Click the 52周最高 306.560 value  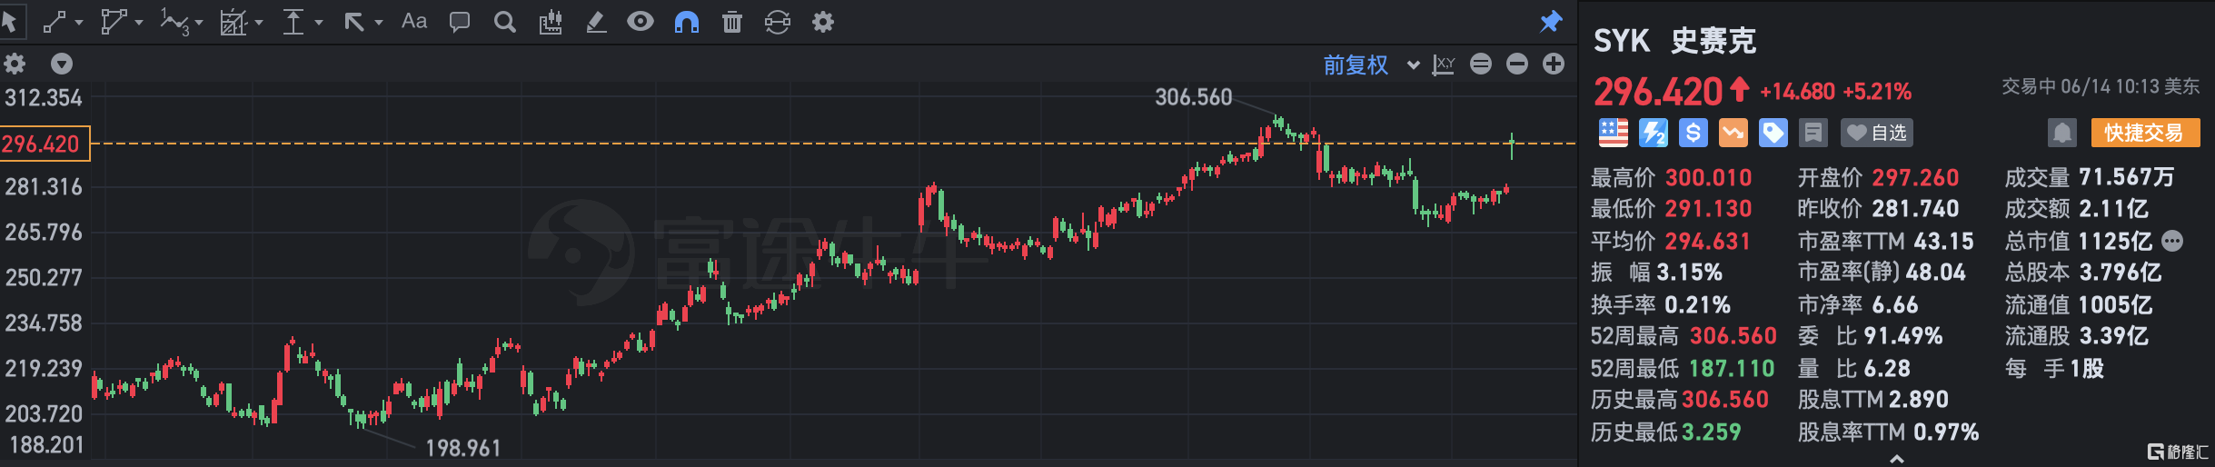click(1733, 336)
